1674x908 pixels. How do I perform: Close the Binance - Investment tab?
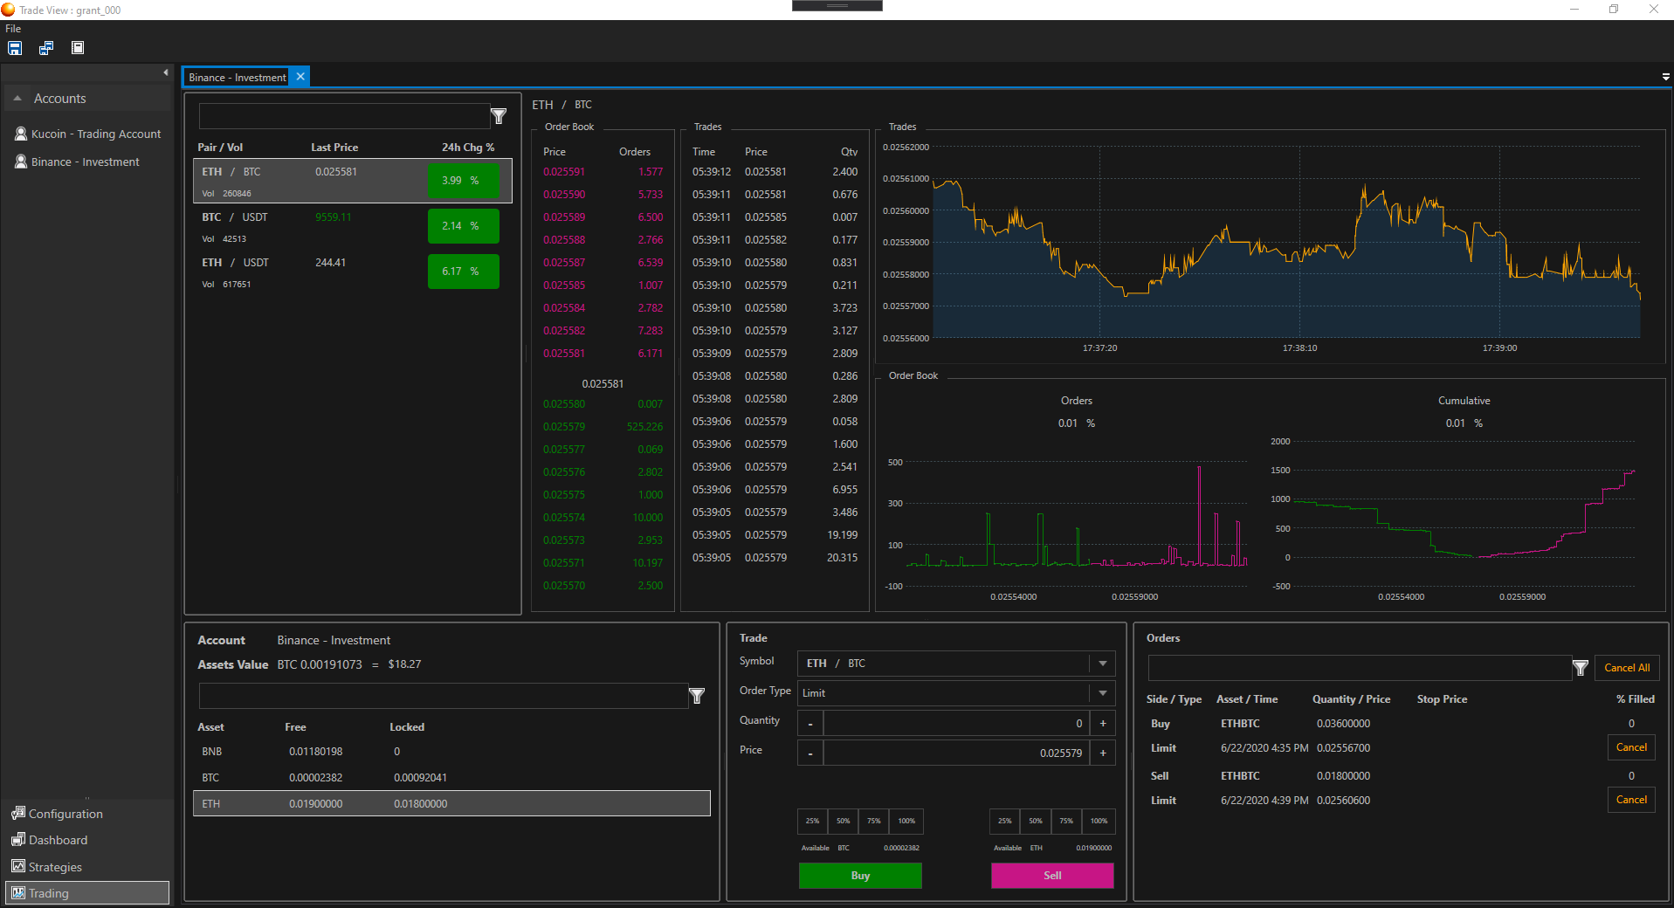click(300, 77)
